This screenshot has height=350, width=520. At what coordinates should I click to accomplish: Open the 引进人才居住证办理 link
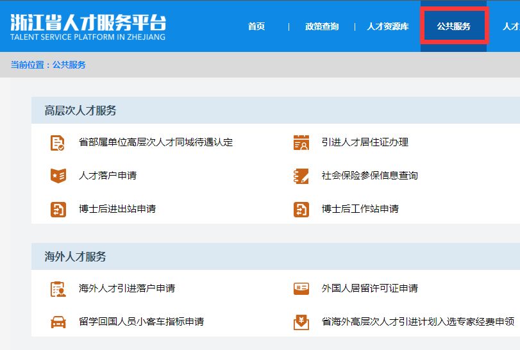pos(365,142)
